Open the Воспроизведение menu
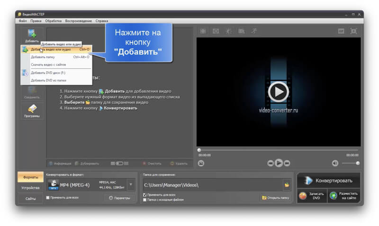 (79, 21)
